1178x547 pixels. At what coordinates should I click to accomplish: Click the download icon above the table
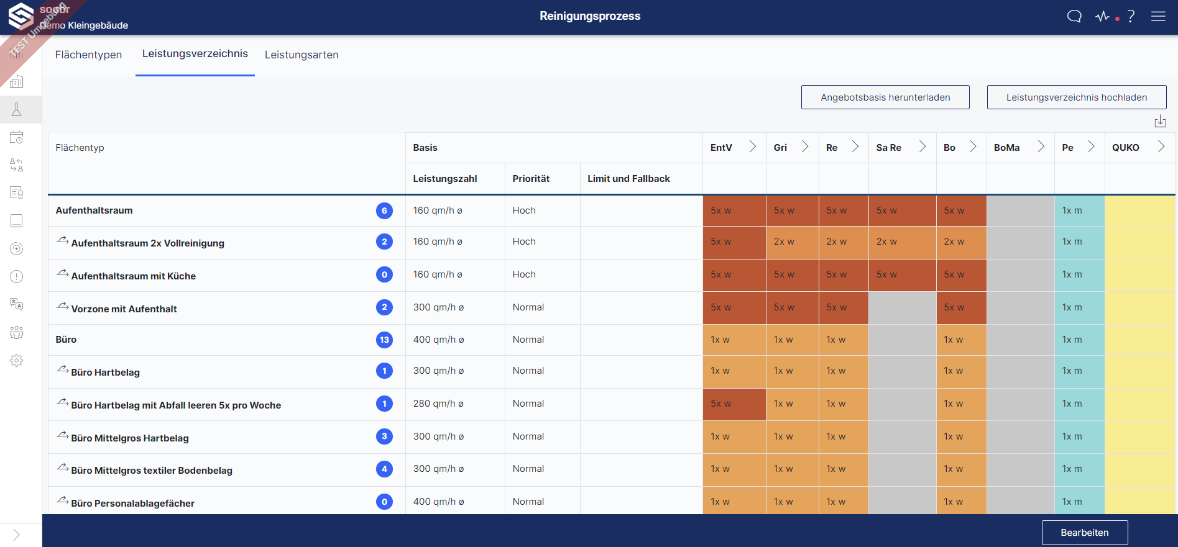click(x=1160, y=121)
